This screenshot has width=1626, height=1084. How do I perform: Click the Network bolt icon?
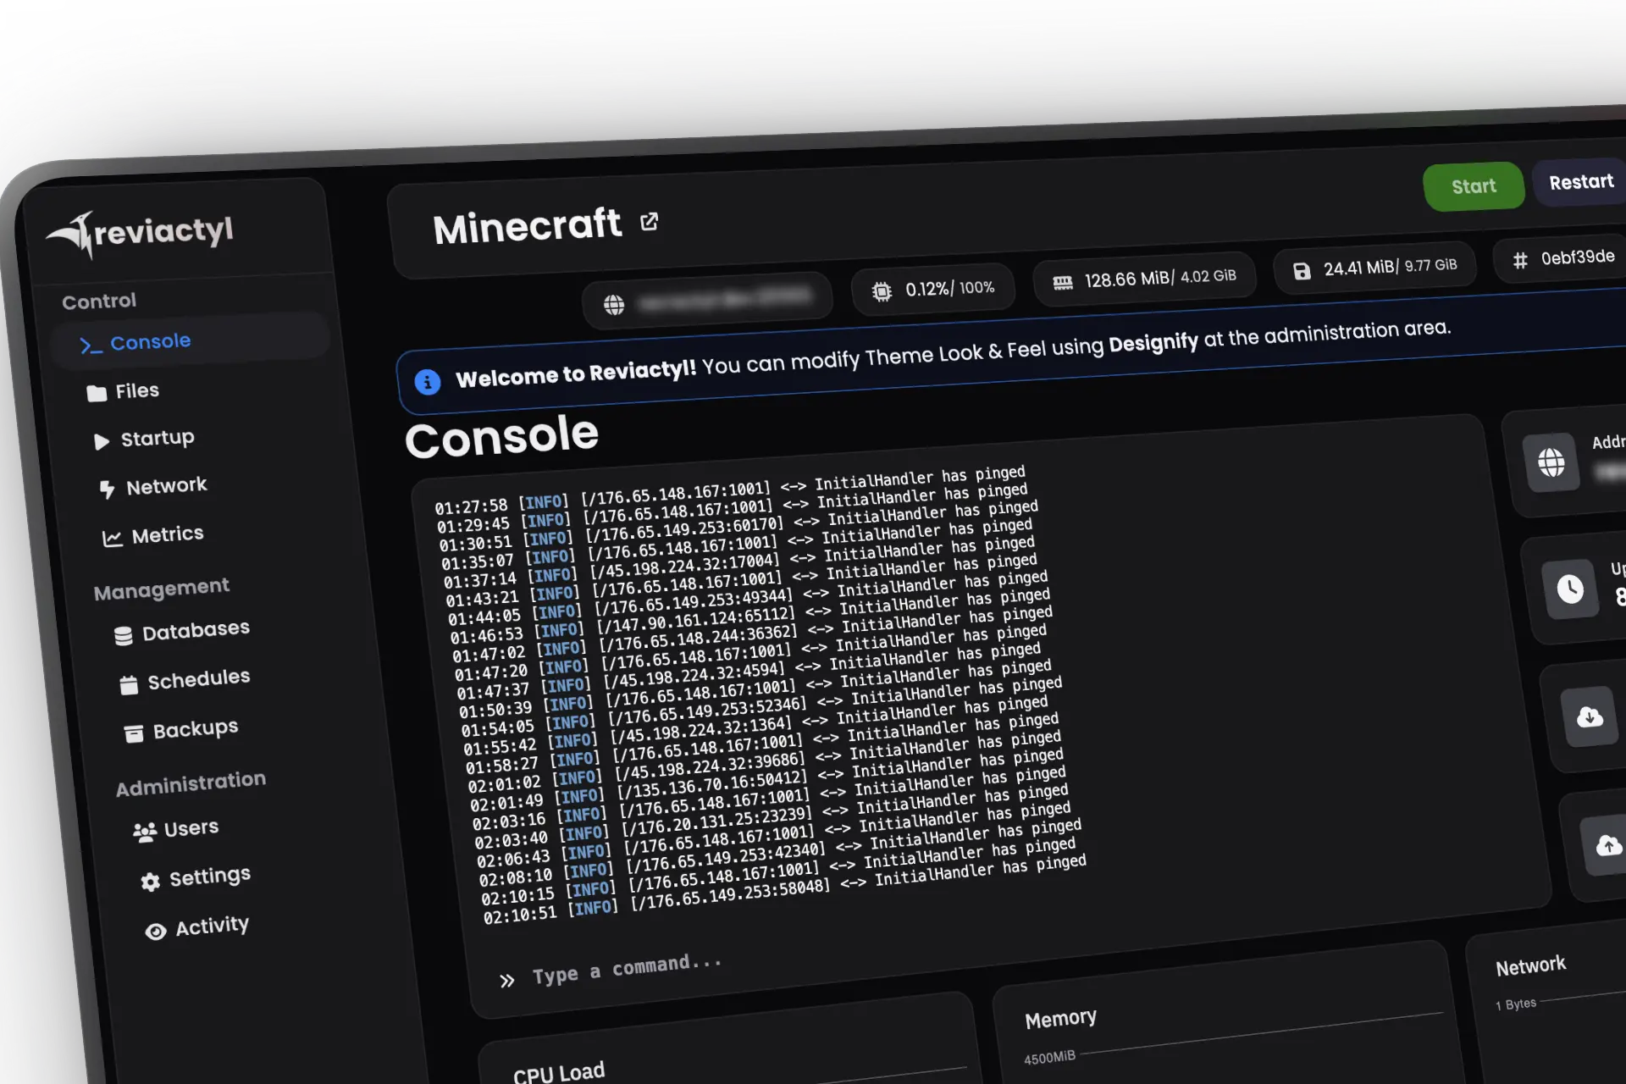coord(107,489)
